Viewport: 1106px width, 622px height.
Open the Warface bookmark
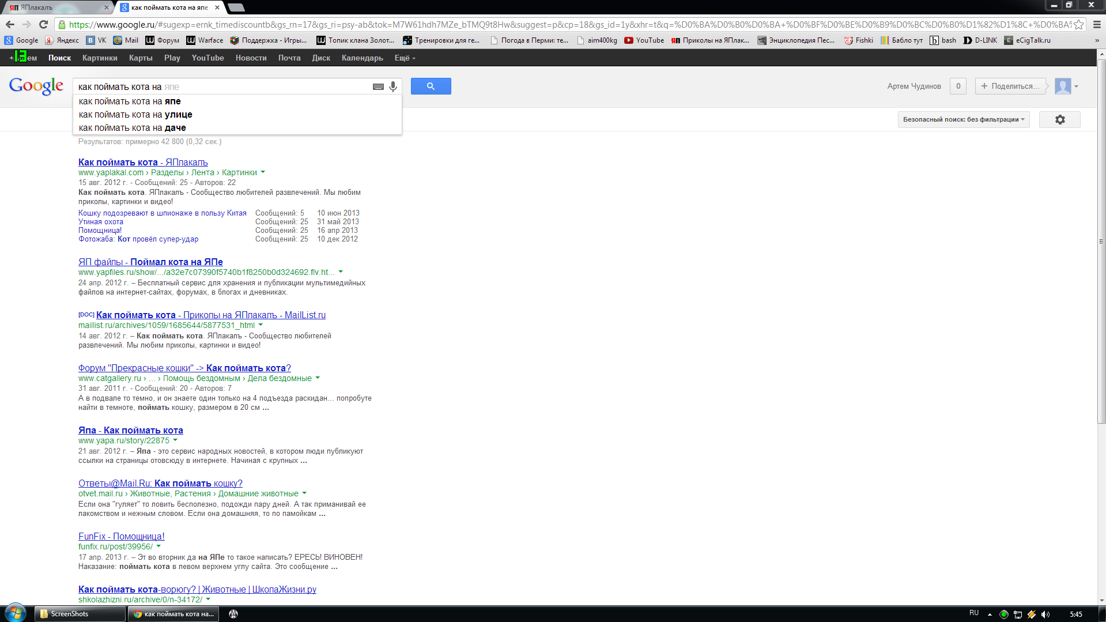[x=205, y=40]
